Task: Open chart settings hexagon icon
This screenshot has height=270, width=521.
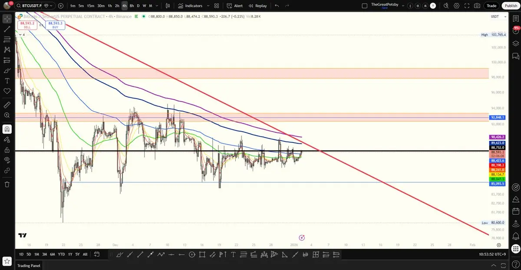Action: [x=456, y=6]
